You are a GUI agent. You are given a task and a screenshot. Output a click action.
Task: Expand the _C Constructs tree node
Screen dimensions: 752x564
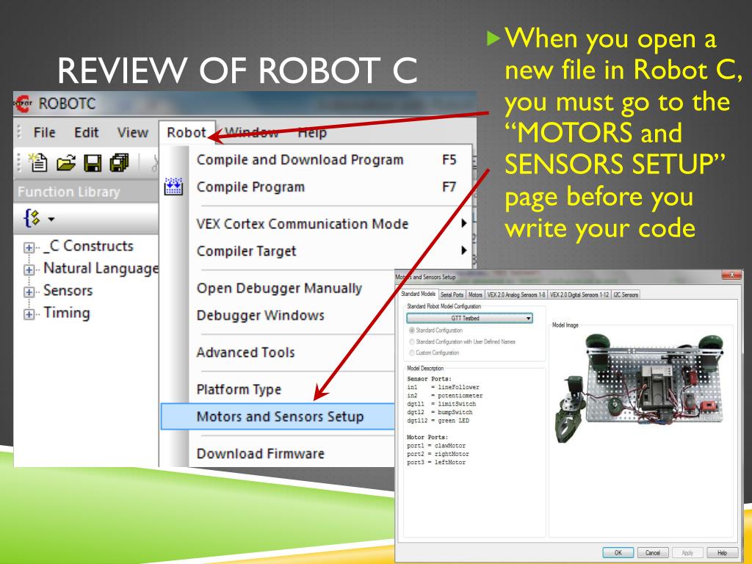tap(29, 248)
